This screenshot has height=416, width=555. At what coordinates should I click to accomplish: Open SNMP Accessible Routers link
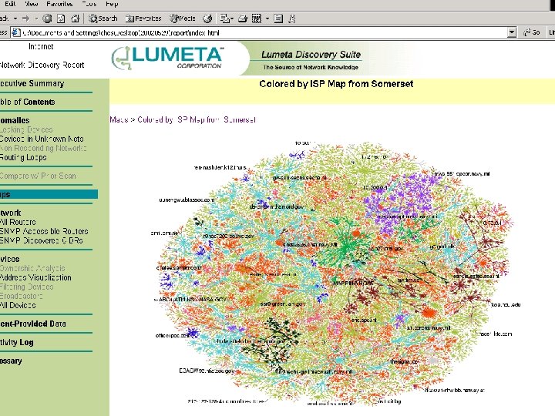point(44,231)
